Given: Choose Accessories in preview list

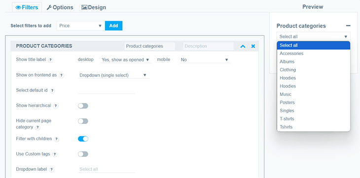Looking at the screenshot, I should [x=313, y=54].
